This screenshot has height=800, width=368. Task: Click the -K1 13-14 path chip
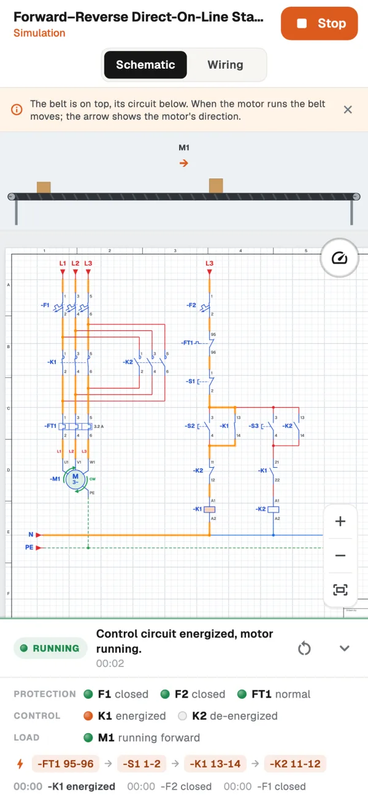[215, 764]
